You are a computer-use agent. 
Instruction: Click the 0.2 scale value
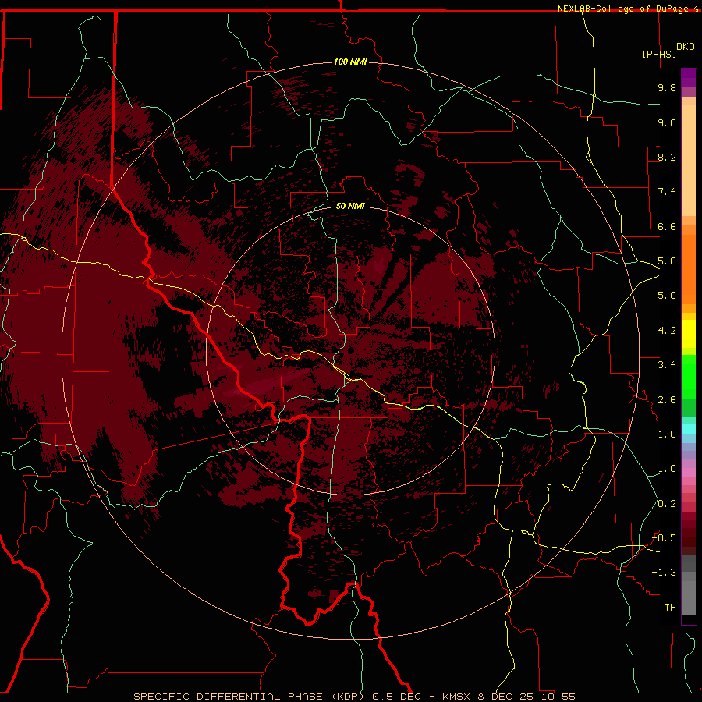(x=667, y=504)
